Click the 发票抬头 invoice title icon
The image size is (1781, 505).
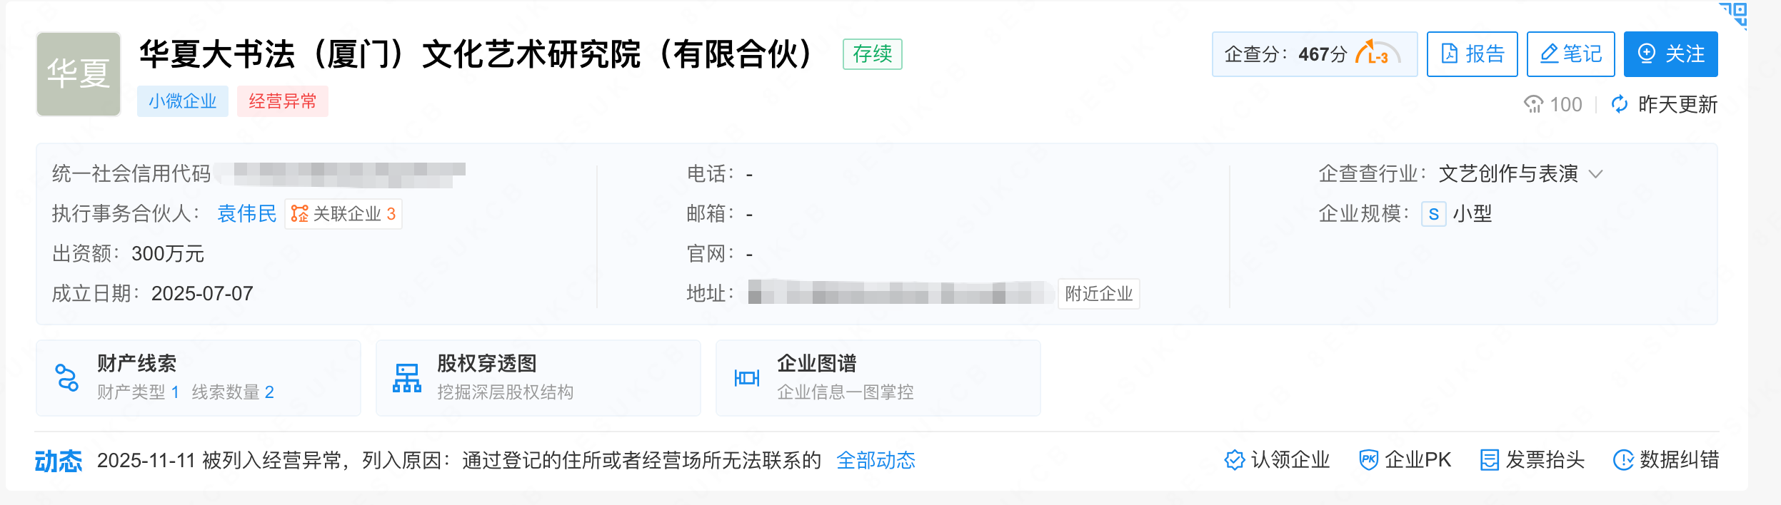point(1490,461)
